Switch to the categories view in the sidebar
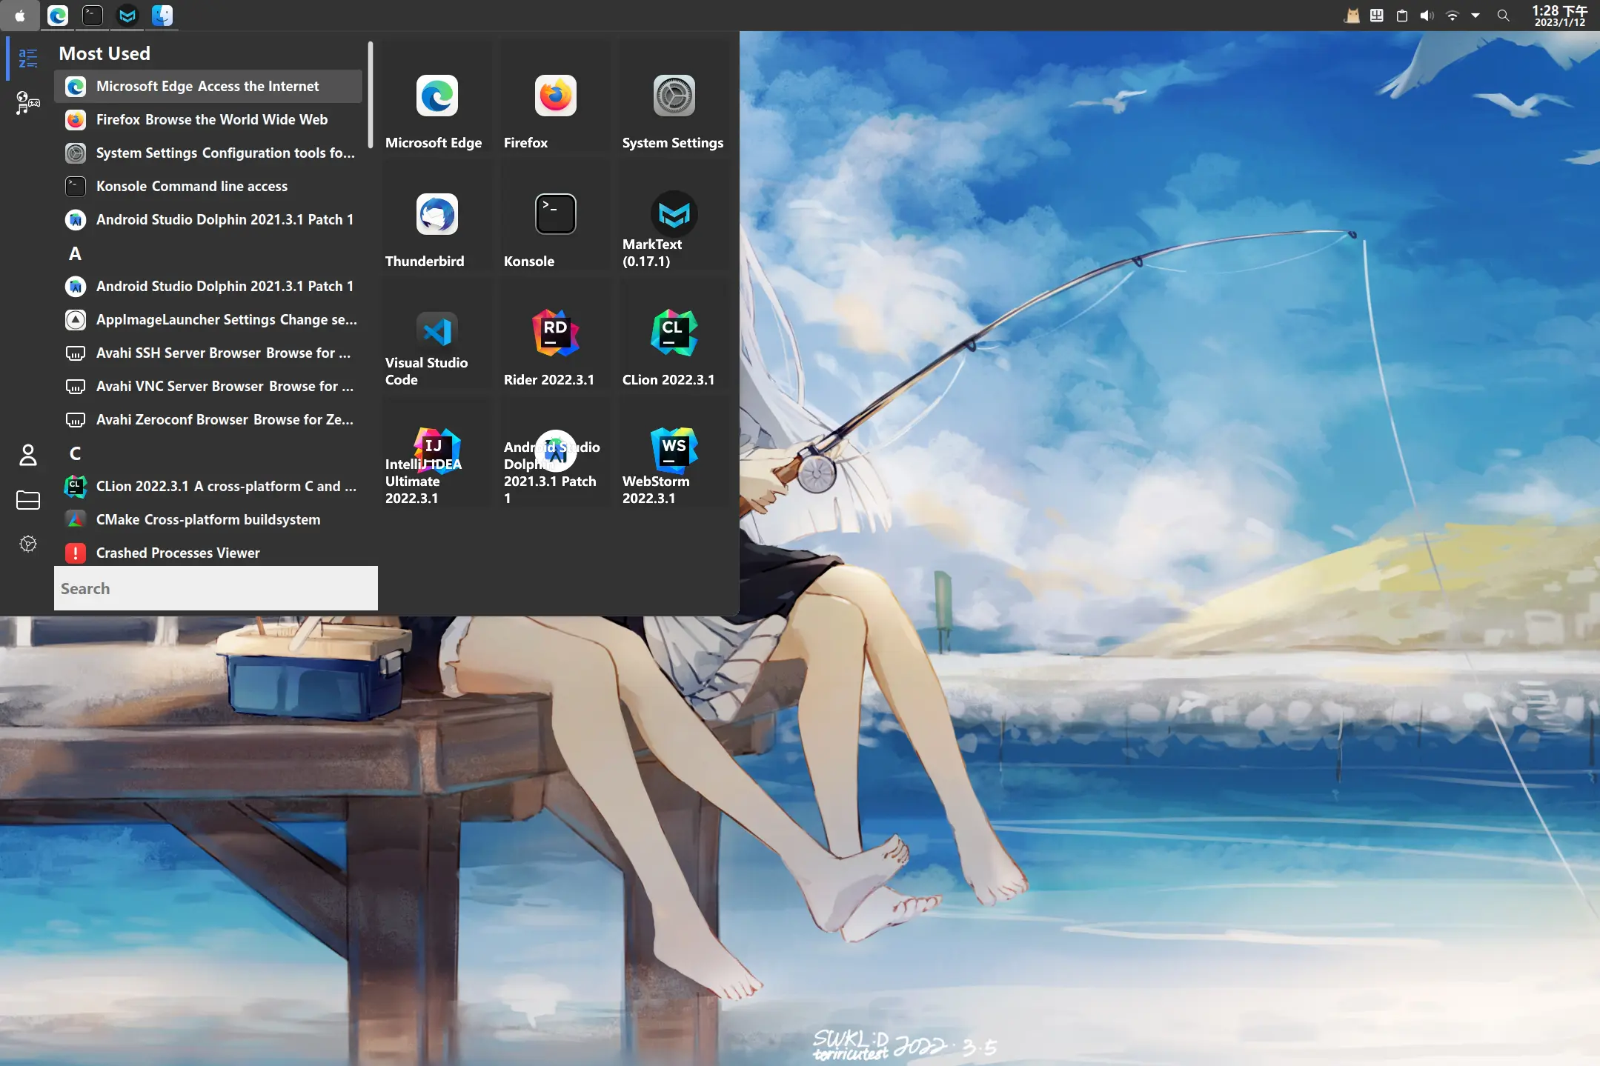 [28, 102]
